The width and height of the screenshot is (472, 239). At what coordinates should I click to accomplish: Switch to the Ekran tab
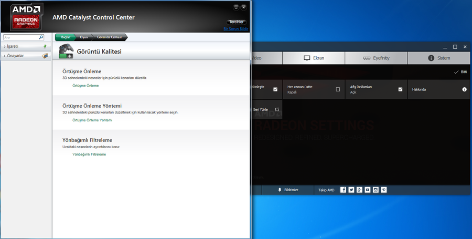click(314, 58)
